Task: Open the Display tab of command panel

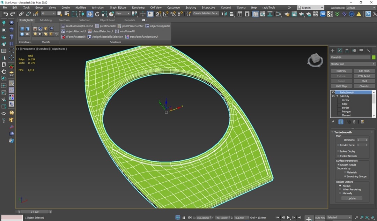Action: click(x=361, y=51)
